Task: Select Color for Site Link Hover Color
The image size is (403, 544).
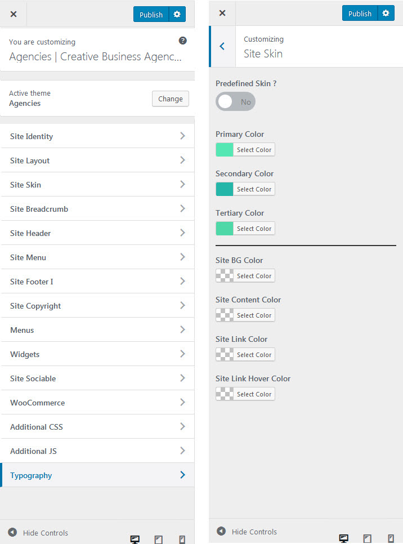Action: pyautogui.click(x=254, y=394)
